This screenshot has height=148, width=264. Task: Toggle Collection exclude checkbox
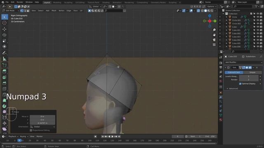tap(251, 14)
